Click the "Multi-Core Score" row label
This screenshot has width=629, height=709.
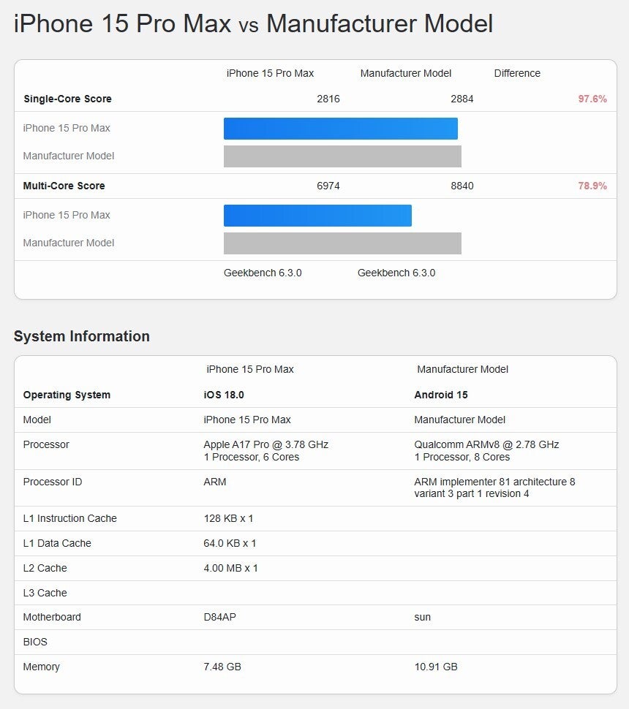point(64,186)
